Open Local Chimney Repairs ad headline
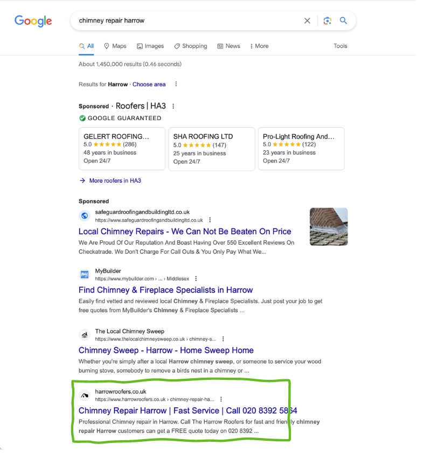Viewport: 431px width, 458px height. pos(185,231)
